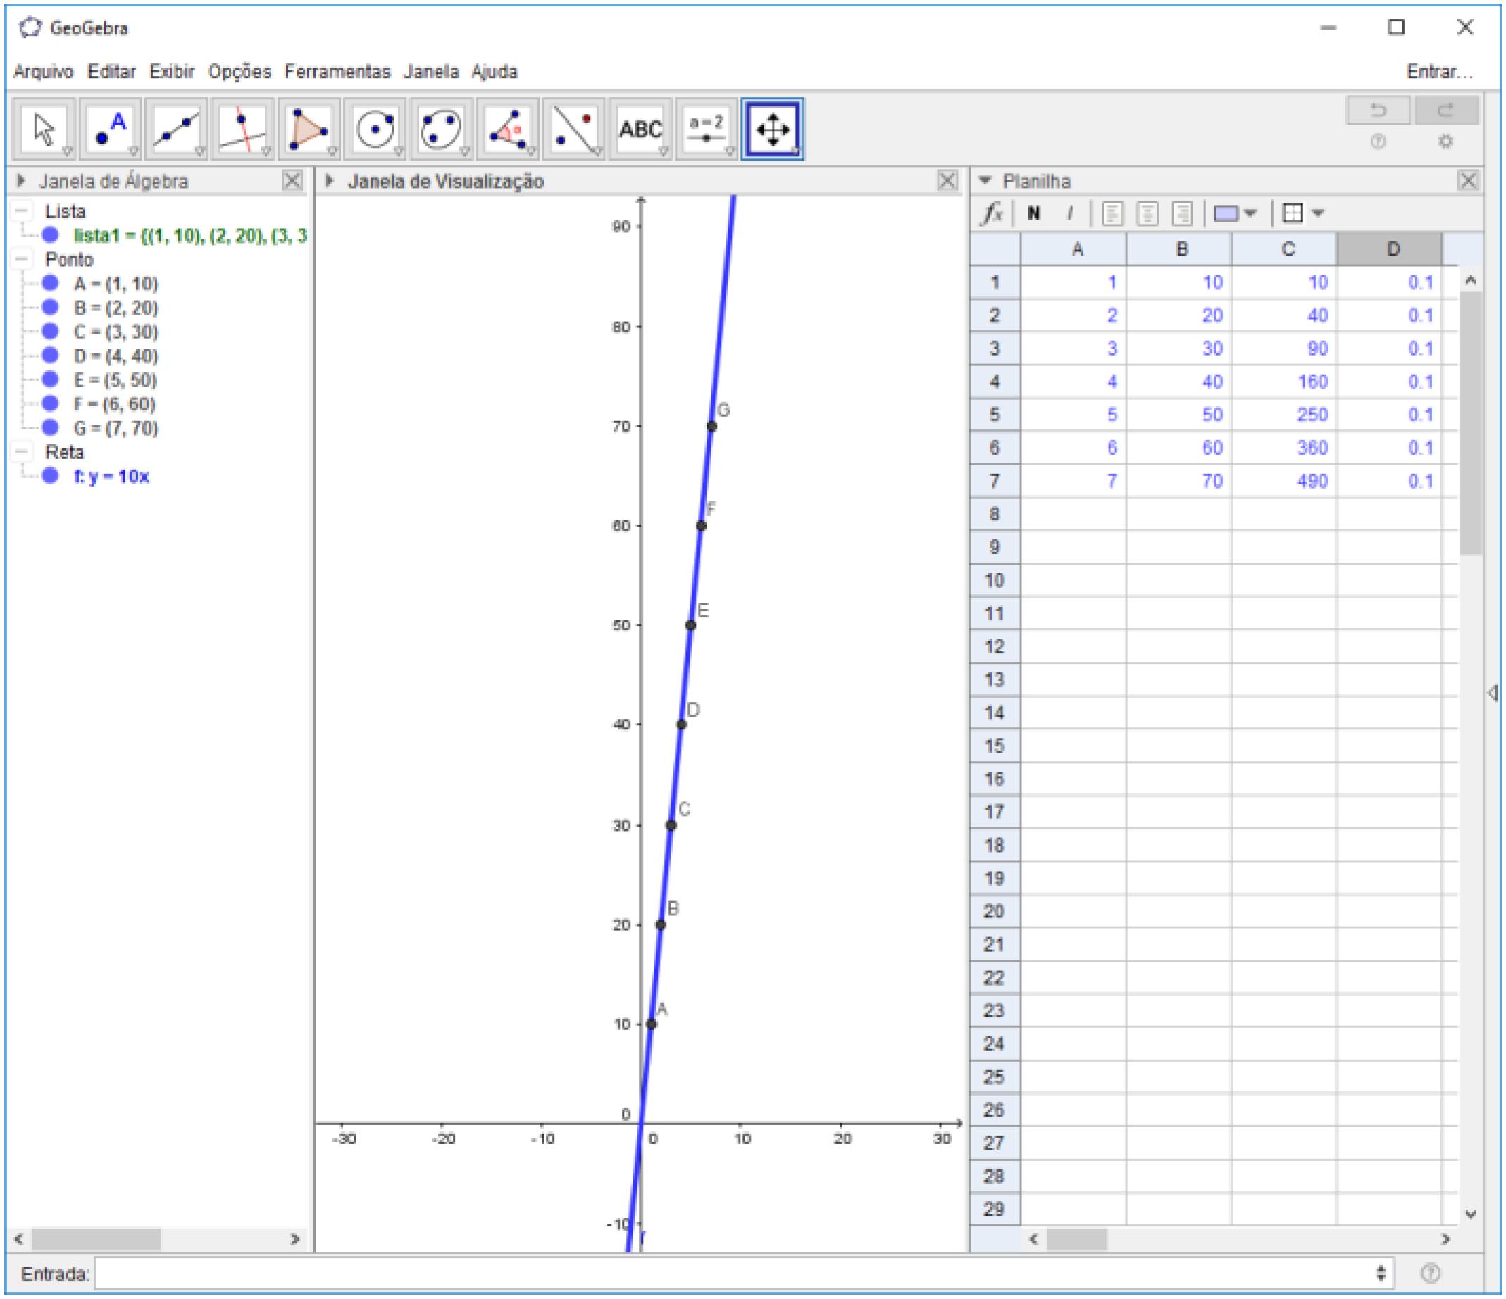
Task: Open the Ferramentas menu
Action: coord(337,71)
